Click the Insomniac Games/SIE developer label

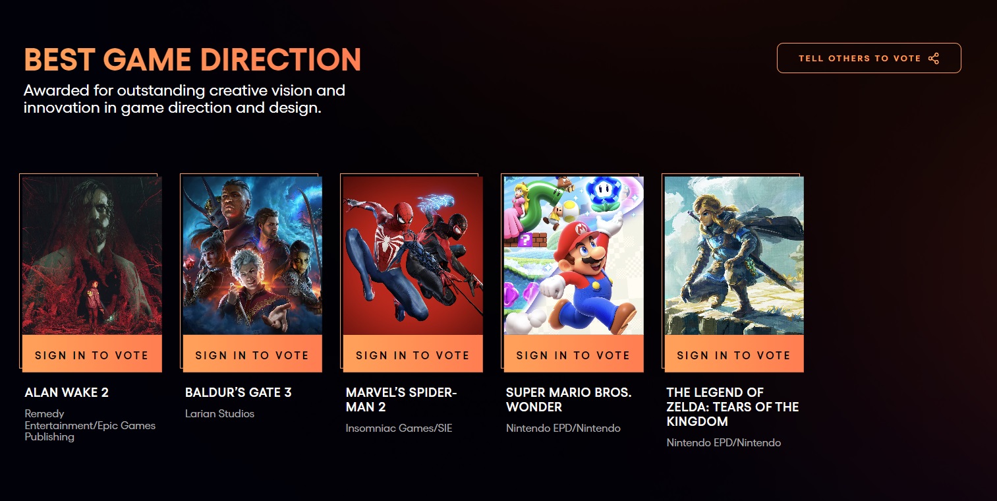(399, 428)
